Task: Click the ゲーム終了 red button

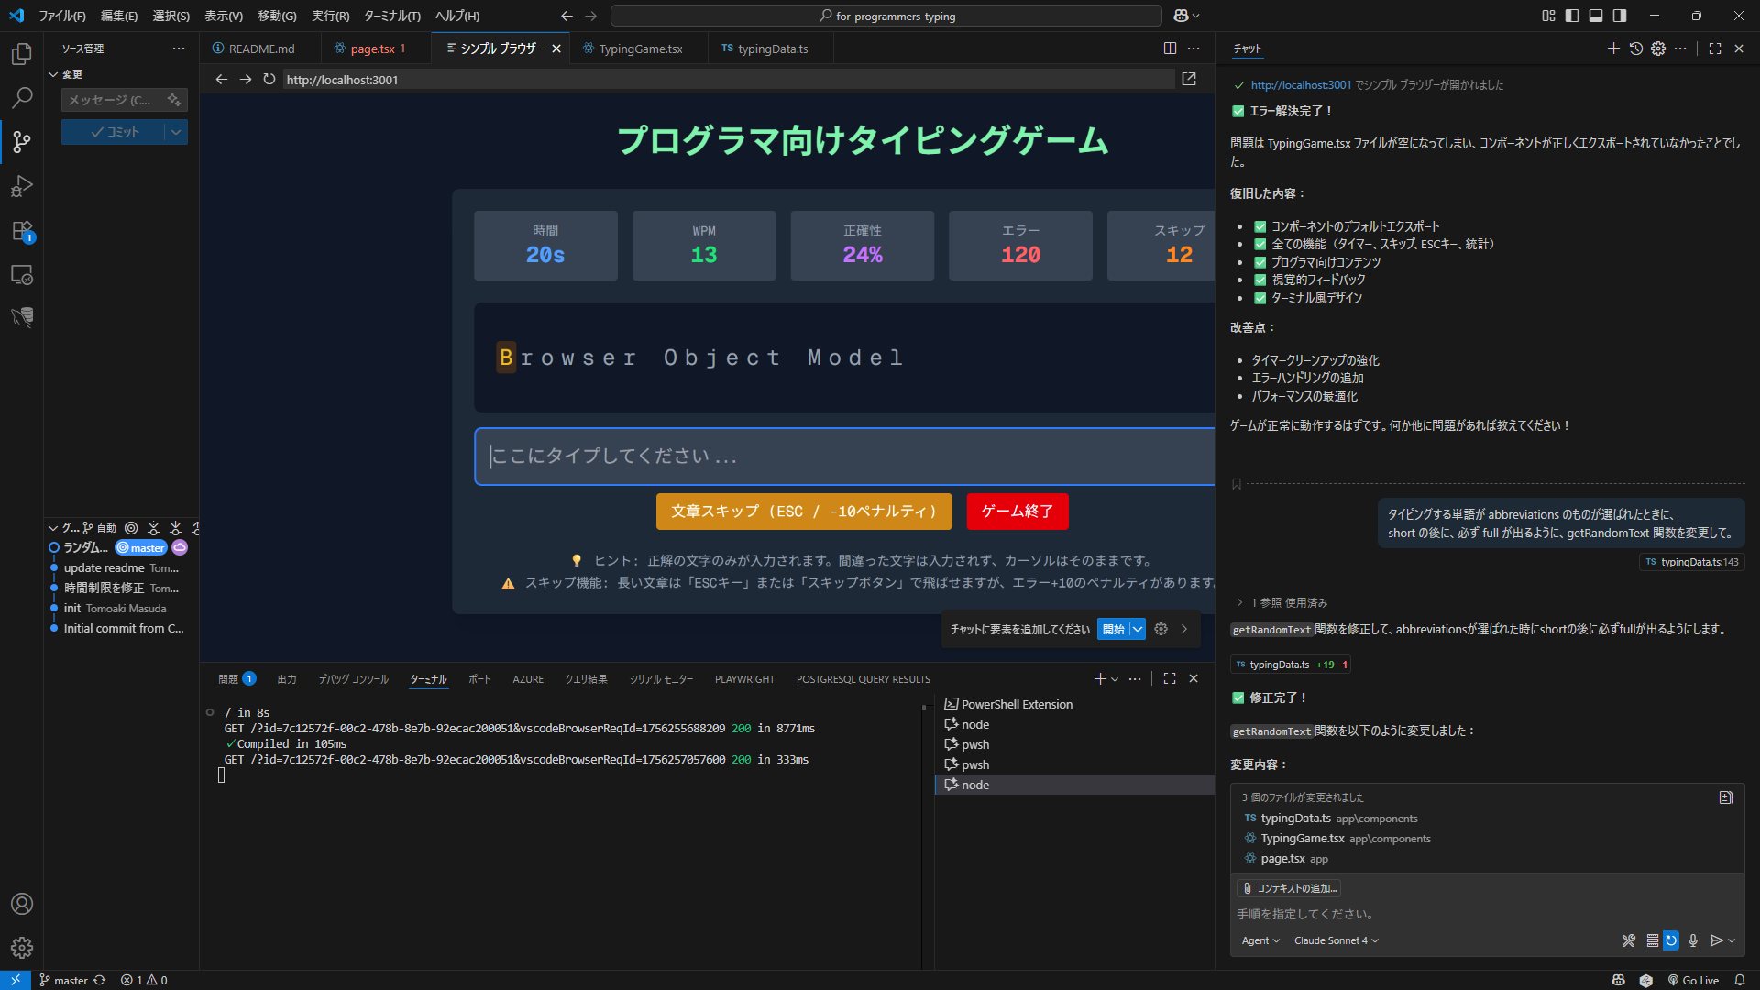Action: click(x=1017, y=511)
